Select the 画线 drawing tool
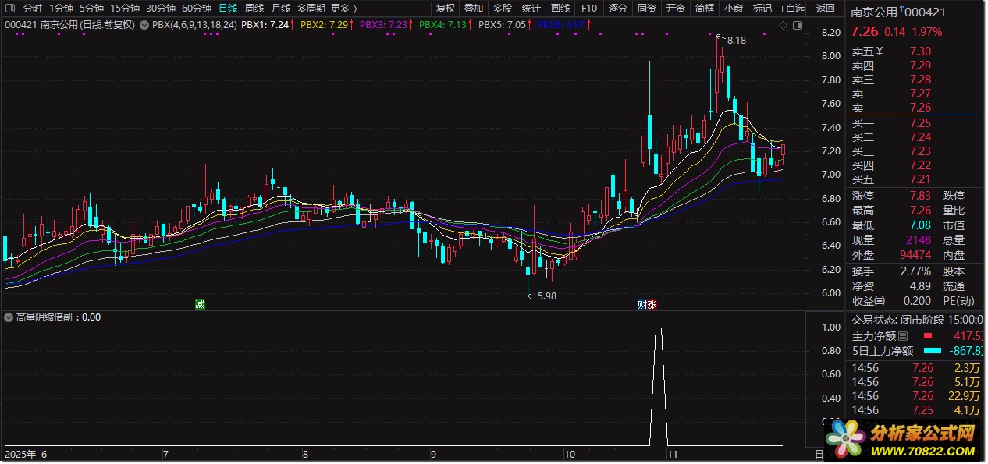The width and height of the screenshot is (988, 464). coord(560,9)
